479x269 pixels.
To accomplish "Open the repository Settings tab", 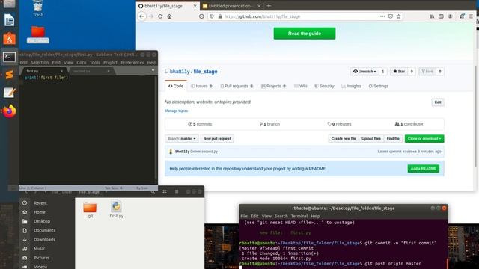I will pos(379,87).
